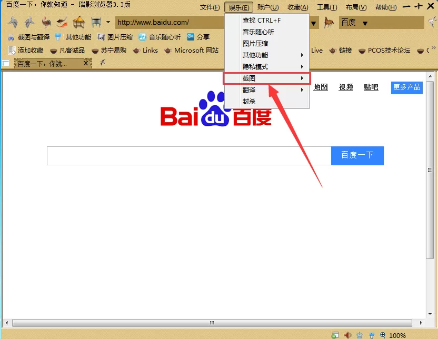Viewport: 438px width, 339px height.
Task: Open the Links bookmark with teapot icon
Action: [145, 51]
